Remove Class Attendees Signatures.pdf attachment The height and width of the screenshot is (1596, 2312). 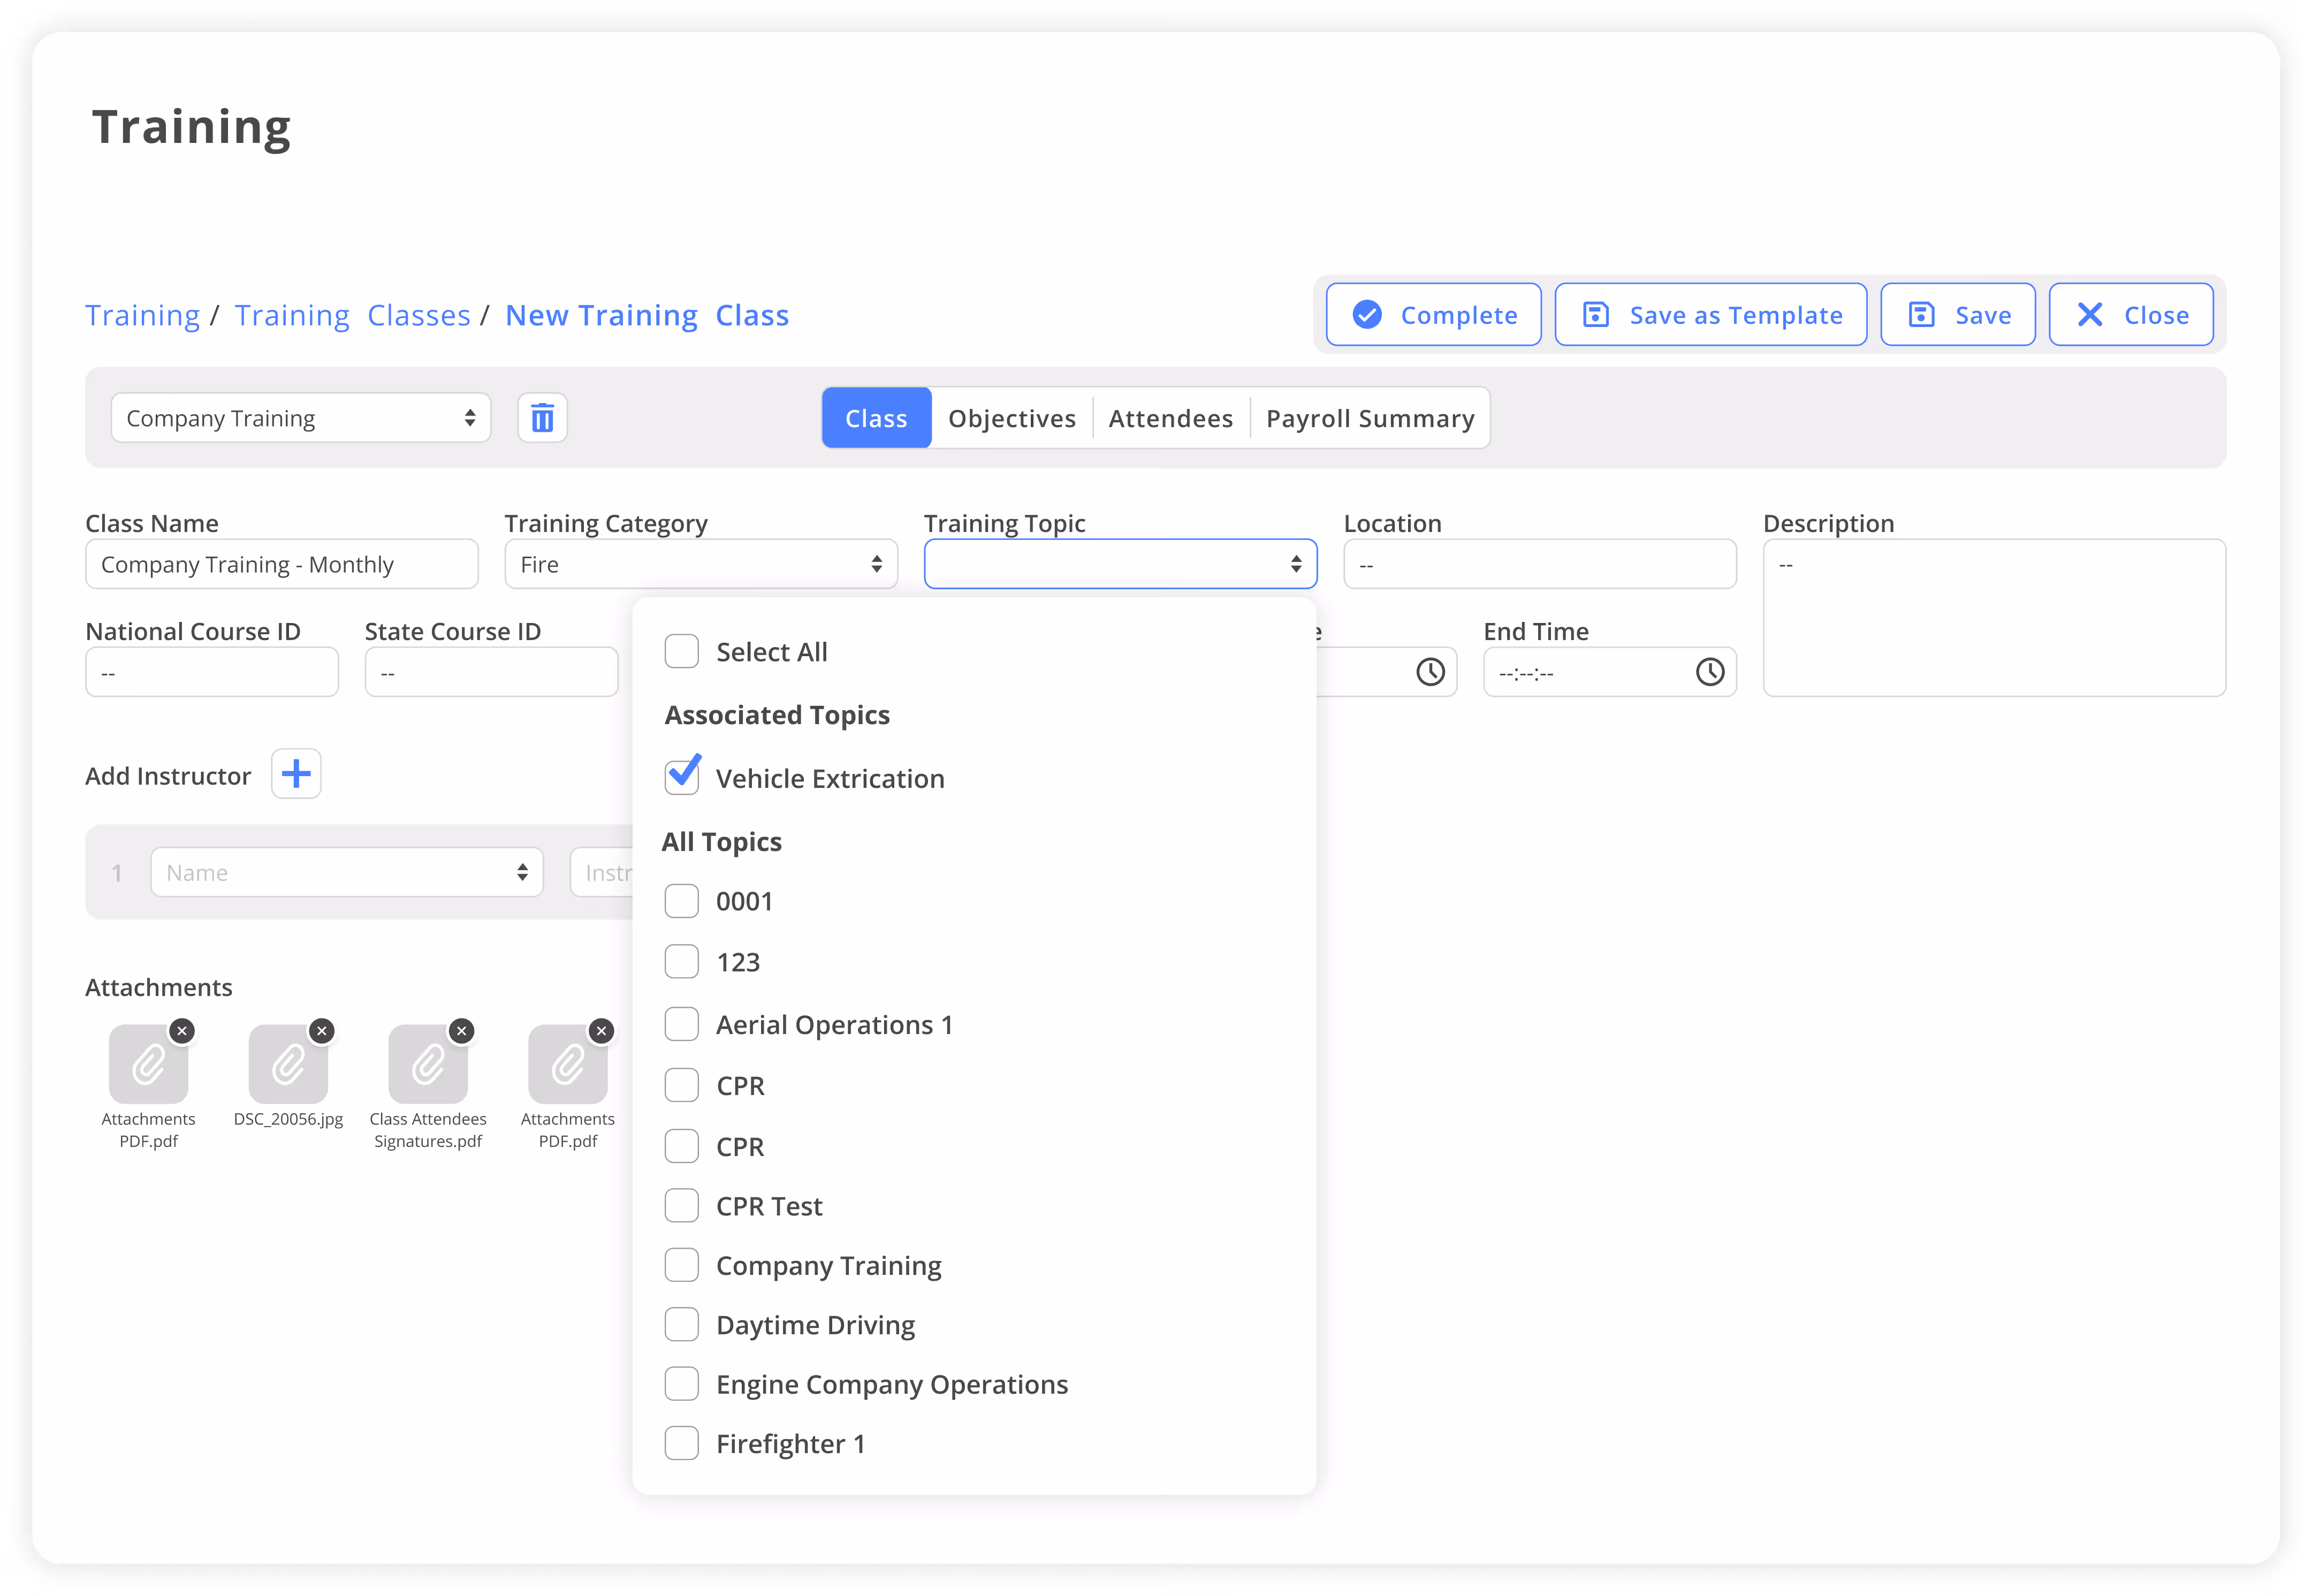point(461,1030)
